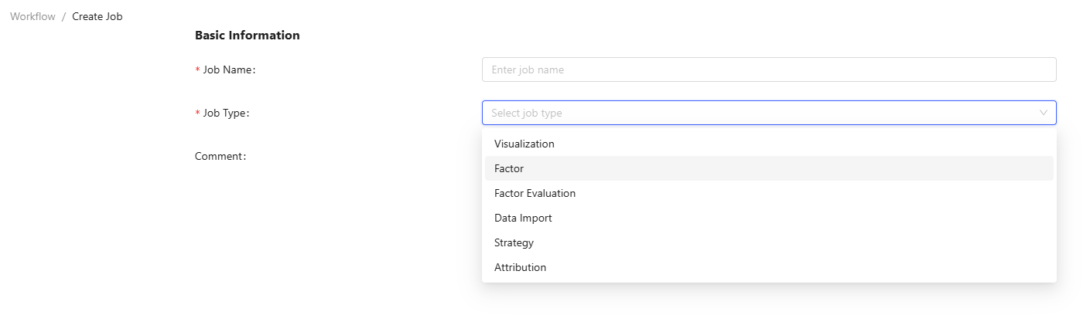Screen dimensions: 1090x315
Task: Select Data Import as the job type
Action: [523, 218]
